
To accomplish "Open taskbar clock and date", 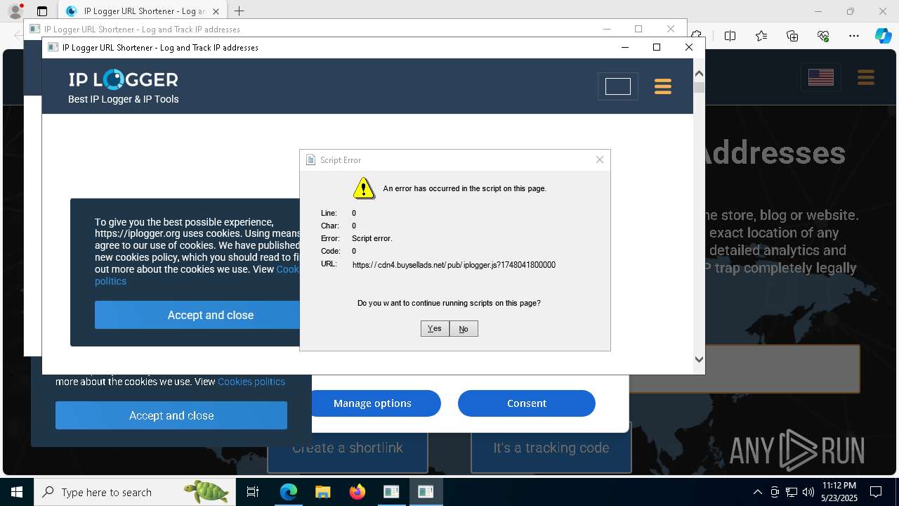I will tap(839, 492).
